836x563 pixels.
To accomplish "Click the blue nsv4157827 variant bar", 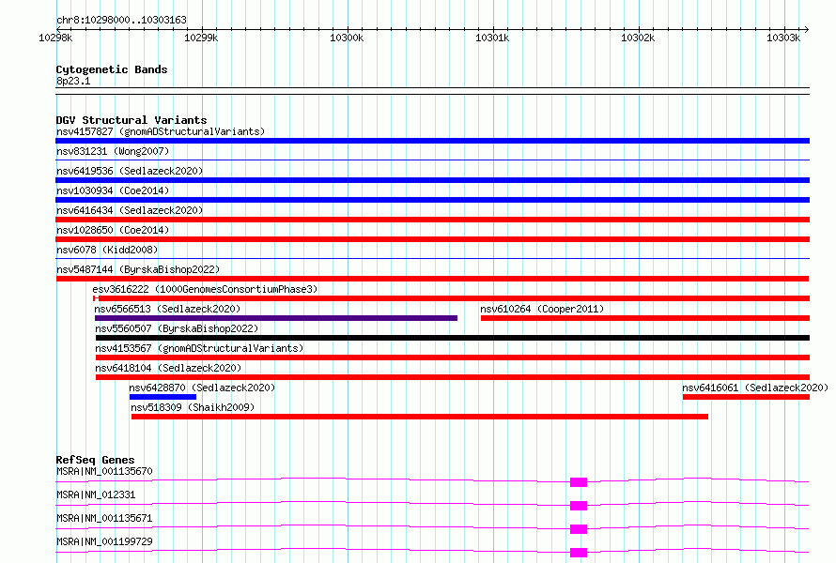I will click(x=432, y=141).
